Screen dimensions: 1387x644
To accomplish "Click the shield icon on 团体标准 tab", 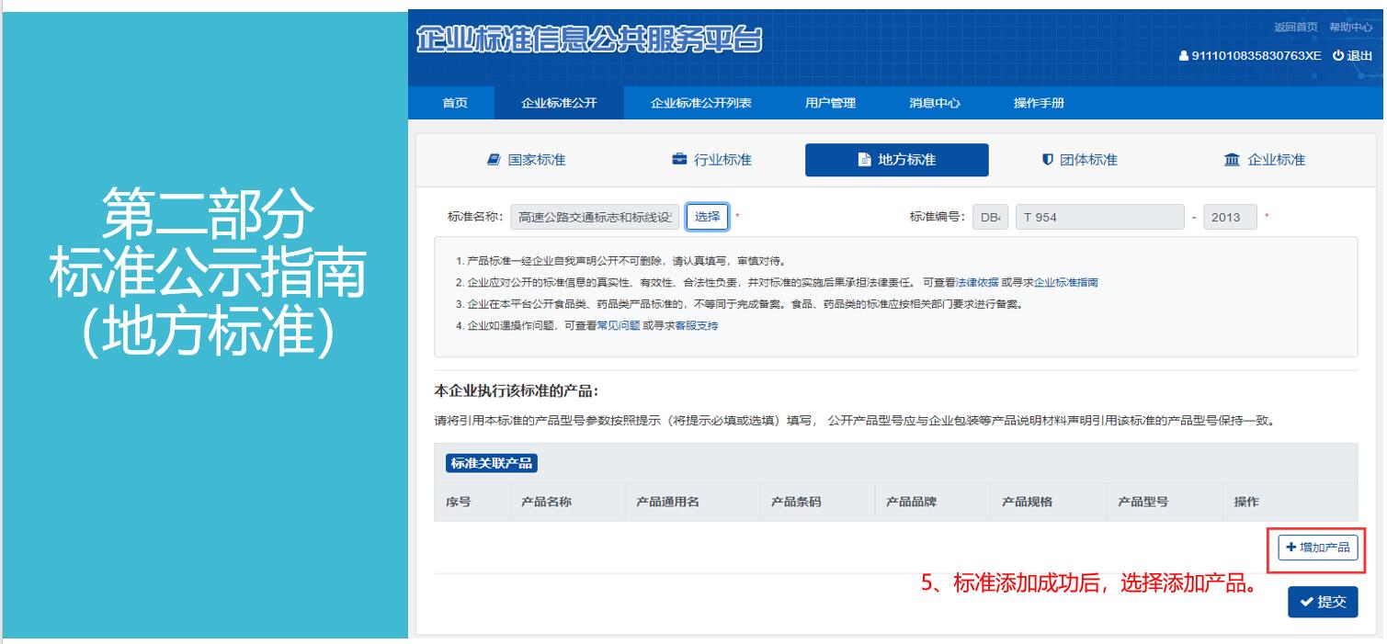I will point(1047,160).
